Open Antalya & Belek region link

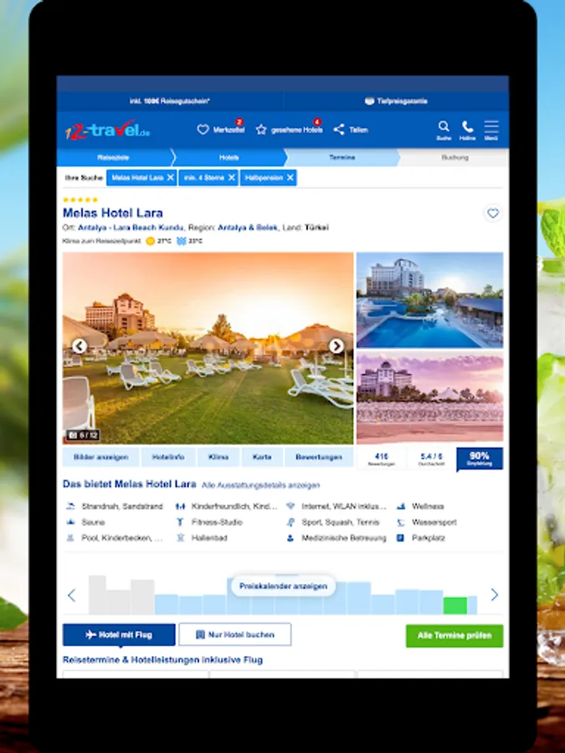[248, 228]
